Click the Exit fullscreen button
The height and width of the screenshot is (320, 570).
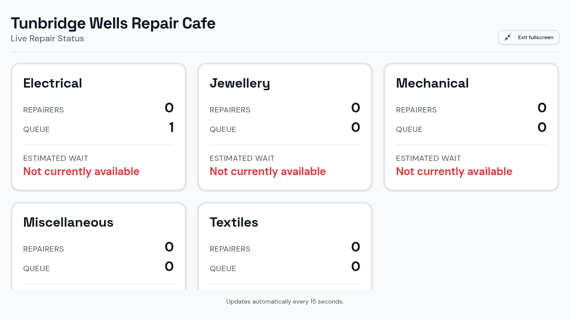[x=529, y=37]
